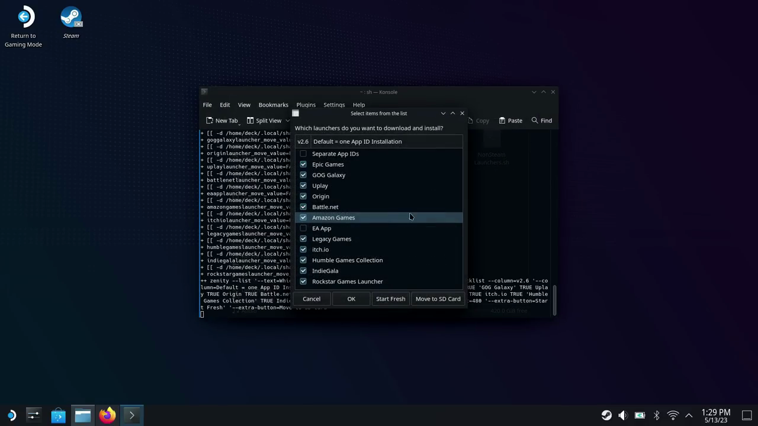The width and height of the screenshot is (758, 426).
Task: Launch Firefox from the taskbar
Action: 107,415
